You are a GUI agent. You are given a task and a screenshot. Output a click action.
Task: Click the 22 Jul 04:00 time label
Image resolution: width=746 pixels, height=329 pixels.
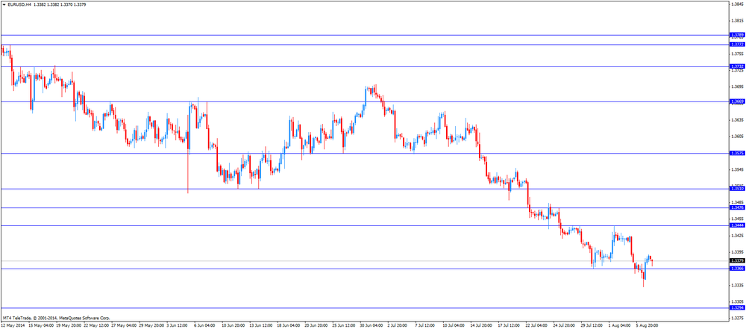tap(535, 325)
